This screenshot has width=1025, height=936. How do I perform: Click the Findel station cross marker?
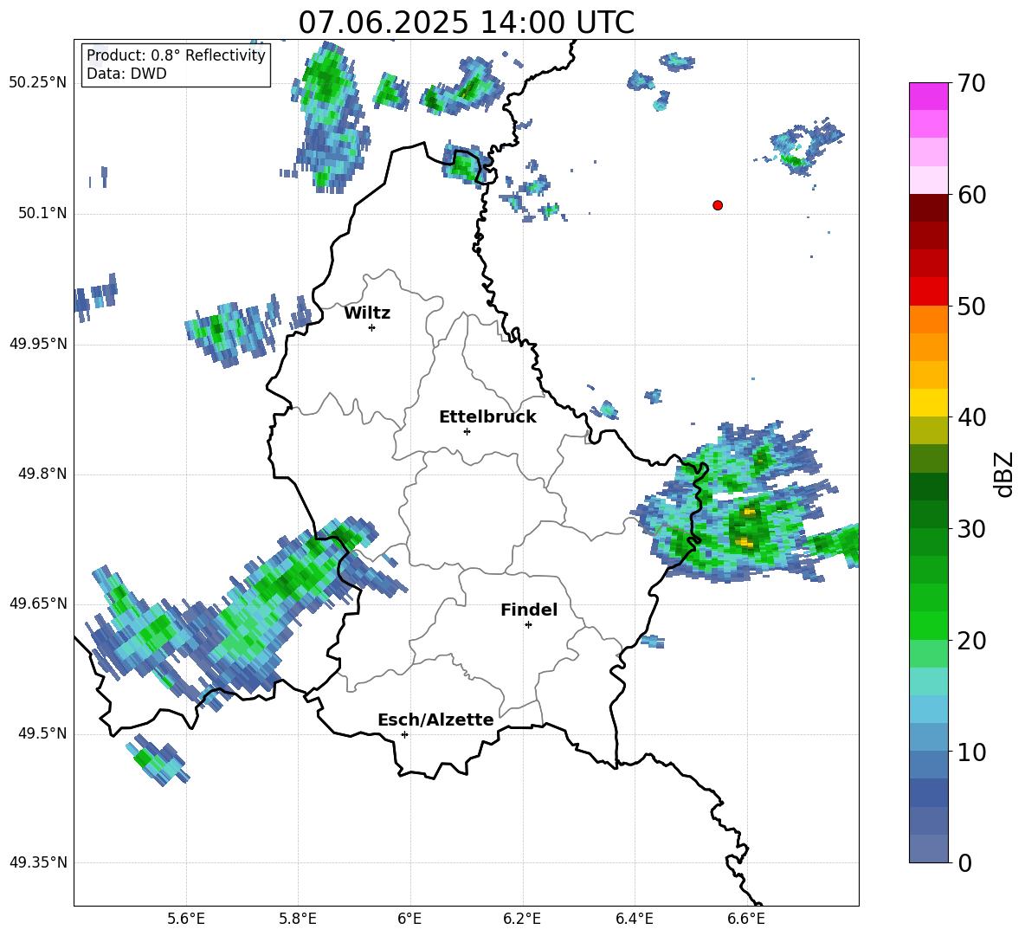pos(528,625)
